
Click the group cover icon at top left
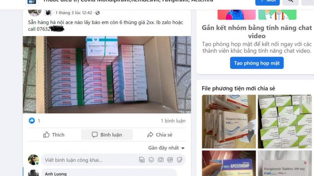click(x=32, y=2)
